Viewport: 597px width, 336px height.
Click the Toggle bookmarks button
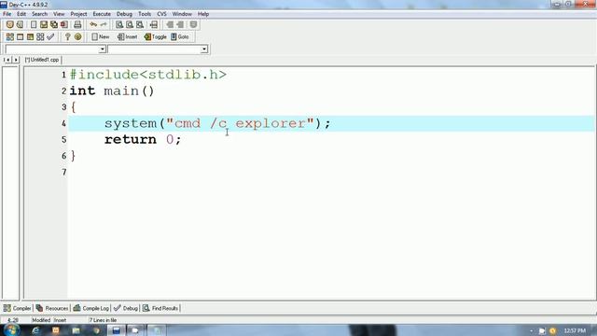156,37
